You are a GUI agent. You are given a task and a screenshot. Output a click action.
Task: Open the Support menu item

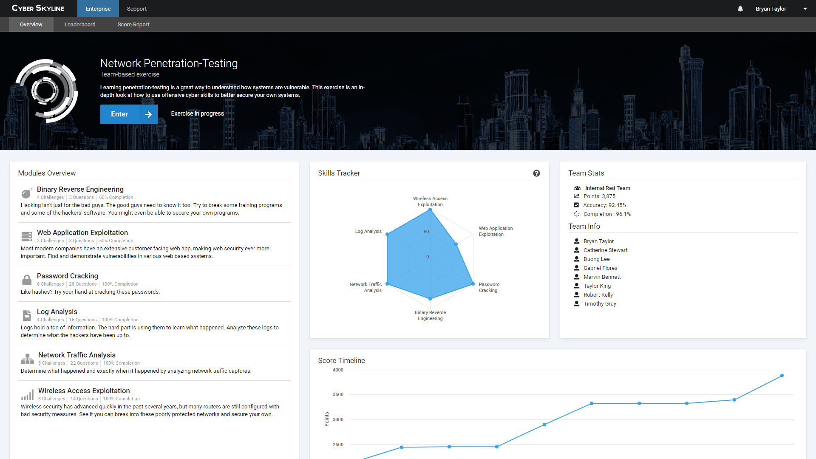pyautogui.click(x=136, y=8)
